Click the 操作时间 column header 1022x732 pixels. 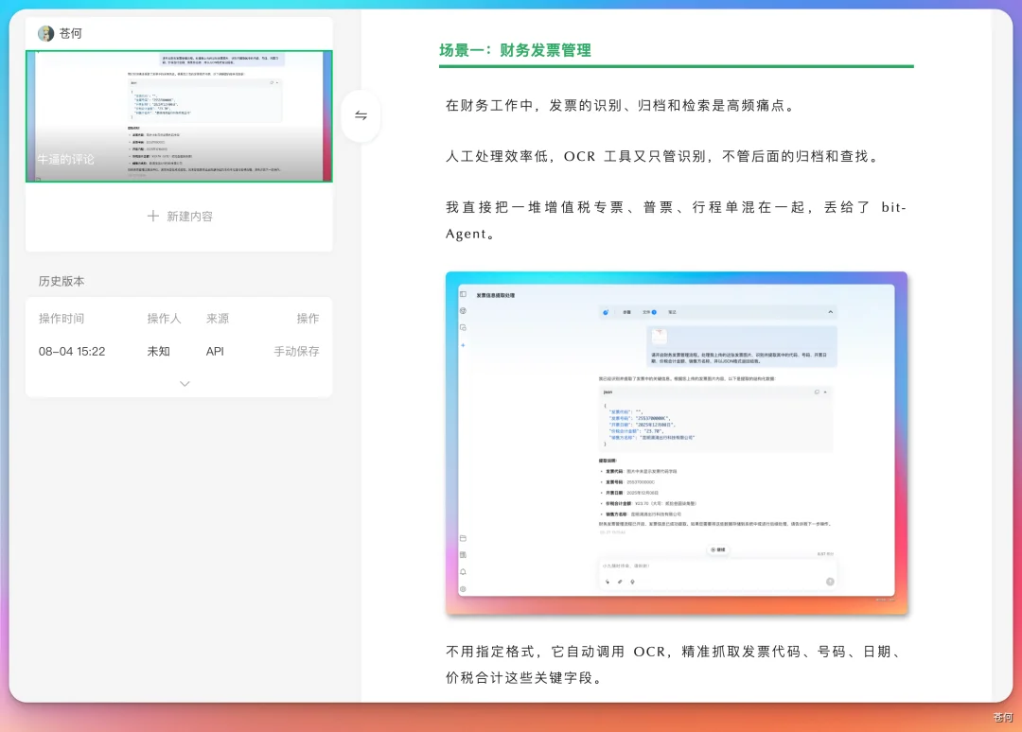pos(62,319)
